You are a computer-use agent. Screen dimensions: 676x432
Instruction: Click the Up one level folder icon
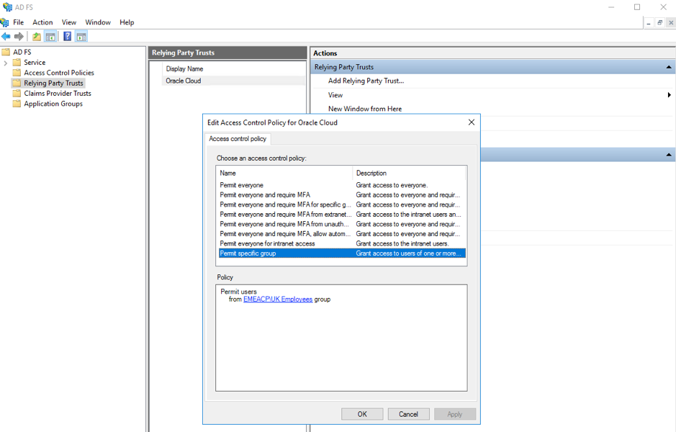tap(37, 37)
